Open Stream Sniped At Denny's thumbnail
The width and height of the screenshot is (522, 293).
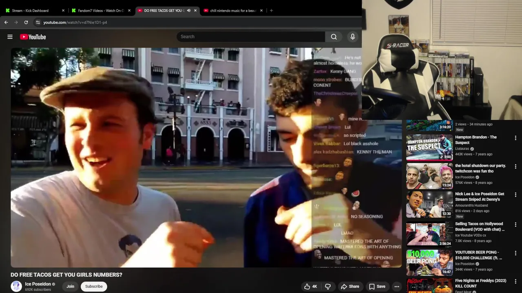click(x=429, y=204)
